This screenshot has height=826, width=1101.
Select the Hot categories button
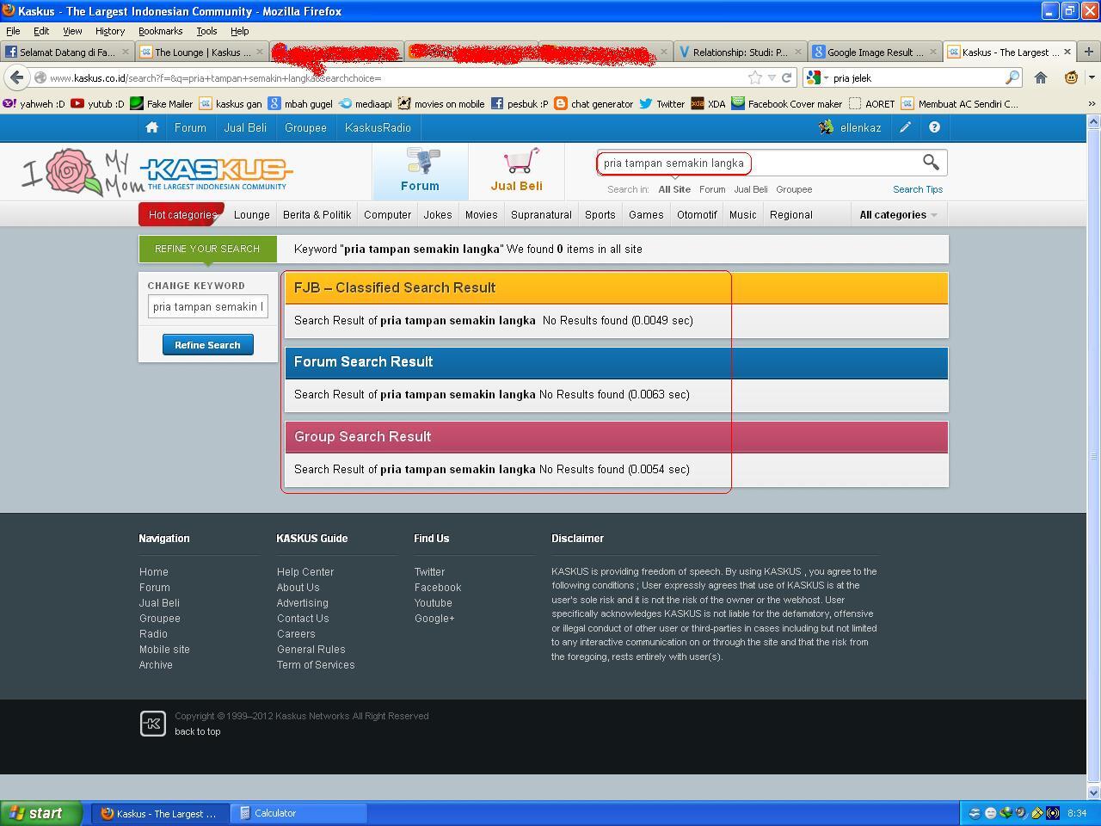coord(181,215)
